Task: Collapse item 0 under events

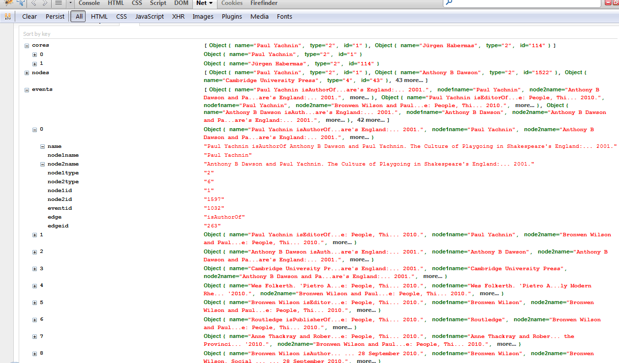Action: point(35,130)
